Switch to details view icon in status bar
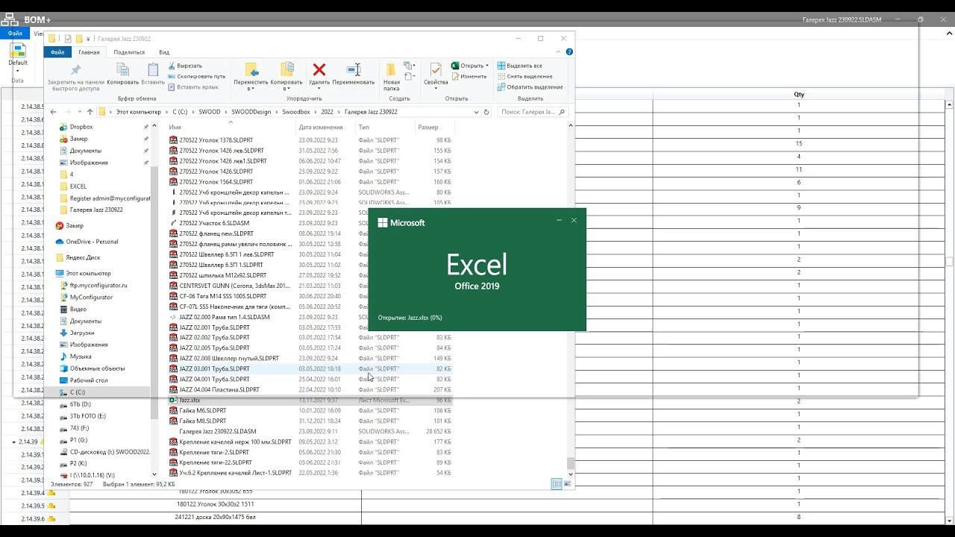 point(556,484)
